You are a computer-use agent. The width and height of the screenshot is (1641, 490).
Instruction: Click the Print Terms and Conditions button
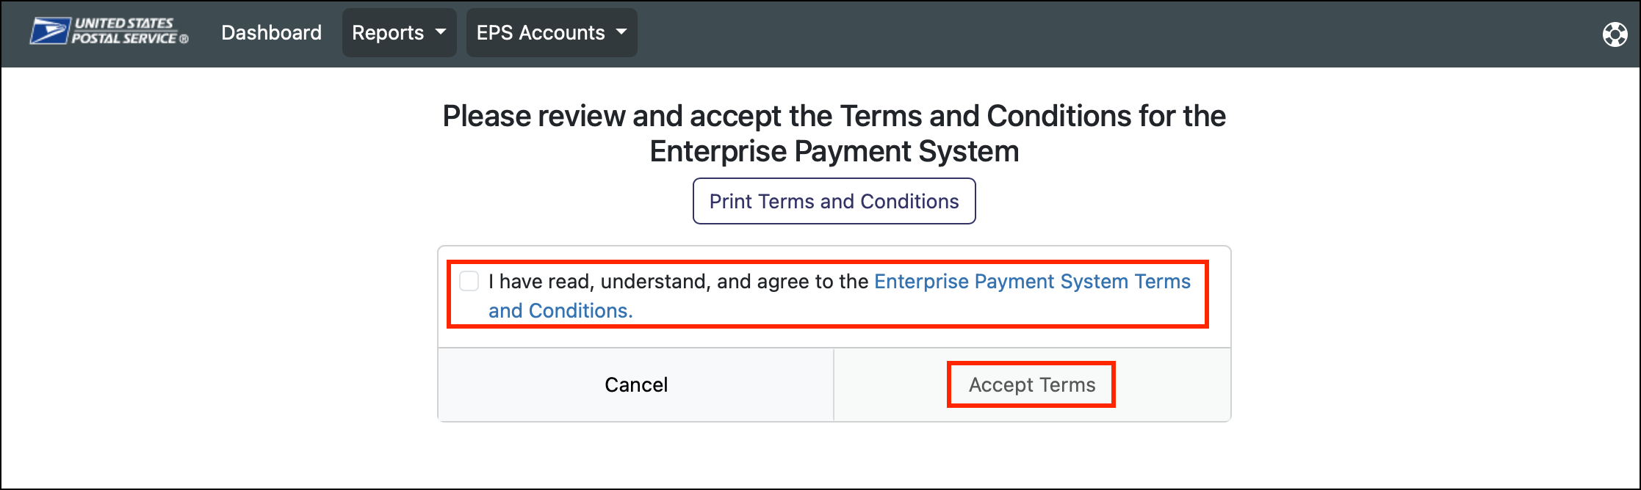click(833, 200)
